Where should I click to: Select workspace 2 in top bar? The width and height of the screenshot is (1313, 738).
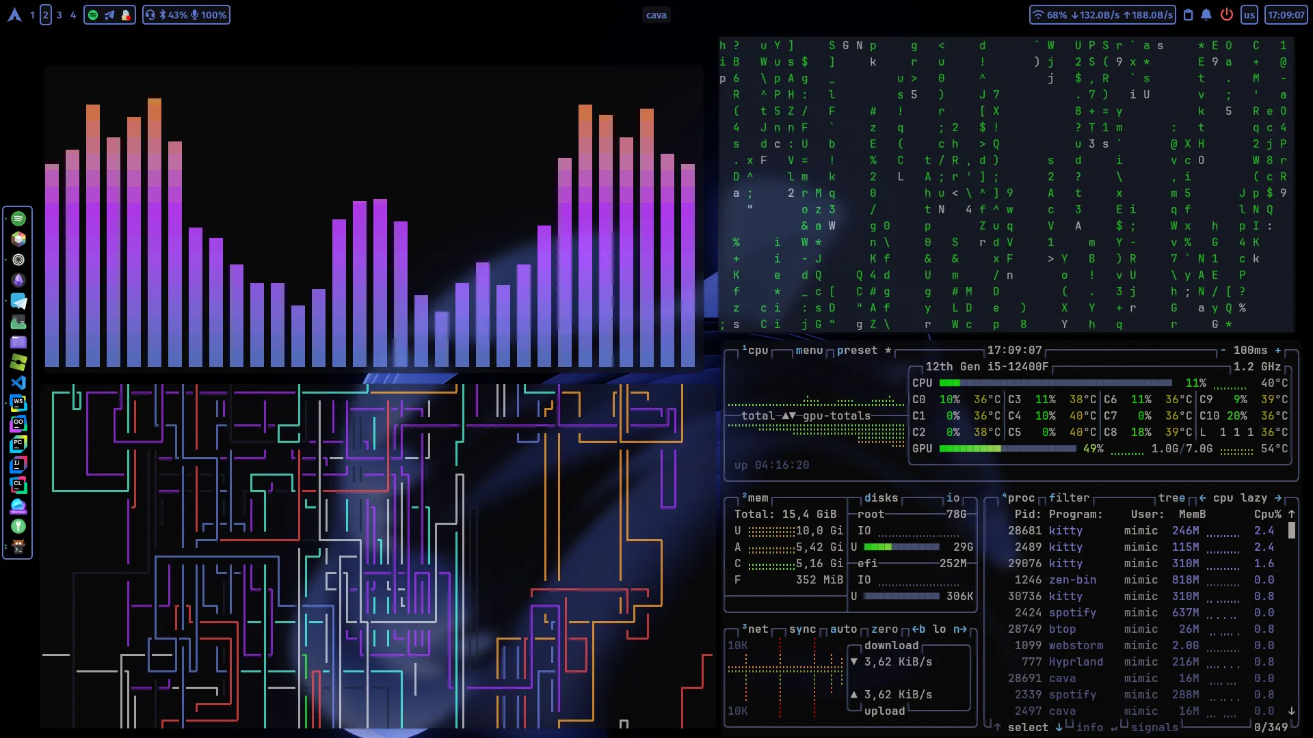tap(46, 15)
